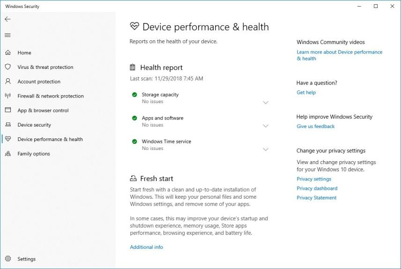This screenshot has width=401, height=269.
Task: Open Give us feedback link
Action: coord(315,126)
